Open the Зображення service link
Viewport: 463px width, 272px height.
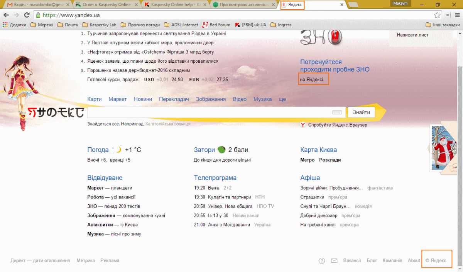click(x=211, y=99)
